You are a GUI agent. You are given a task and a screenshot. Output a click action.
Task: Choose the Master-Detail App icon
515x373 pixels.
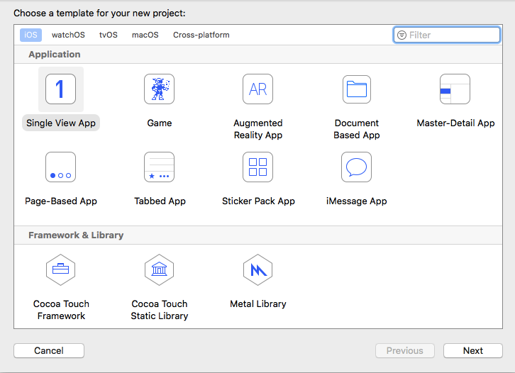pyautogui.click(x=455, y=89)
